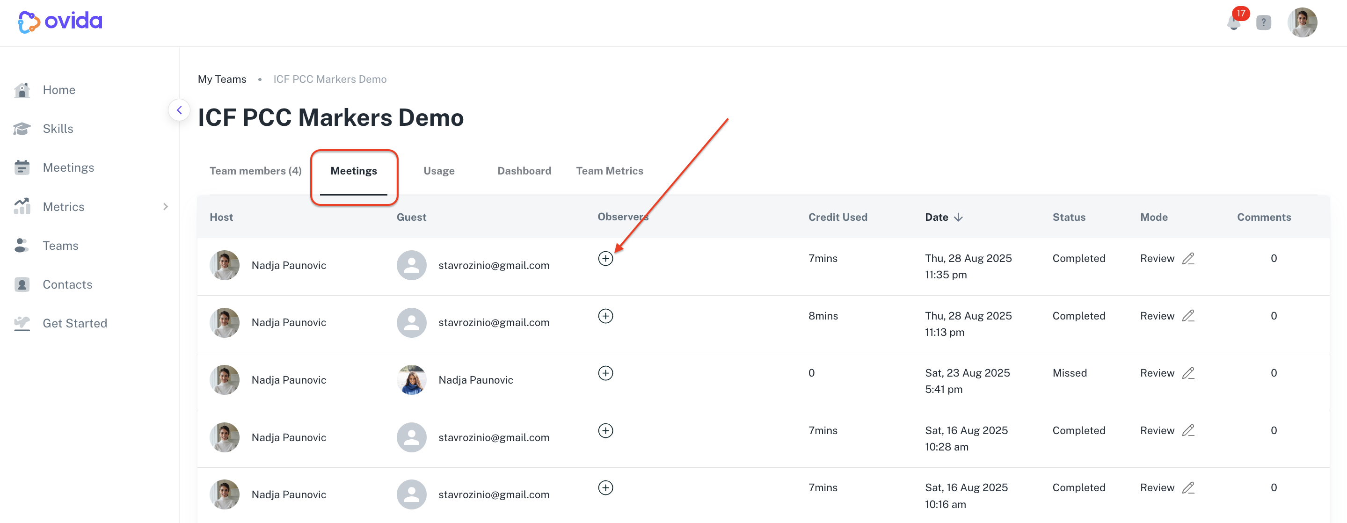1347x523 pixels.
Task: Expand the Metrics submenu chevron
Action: 165,207
